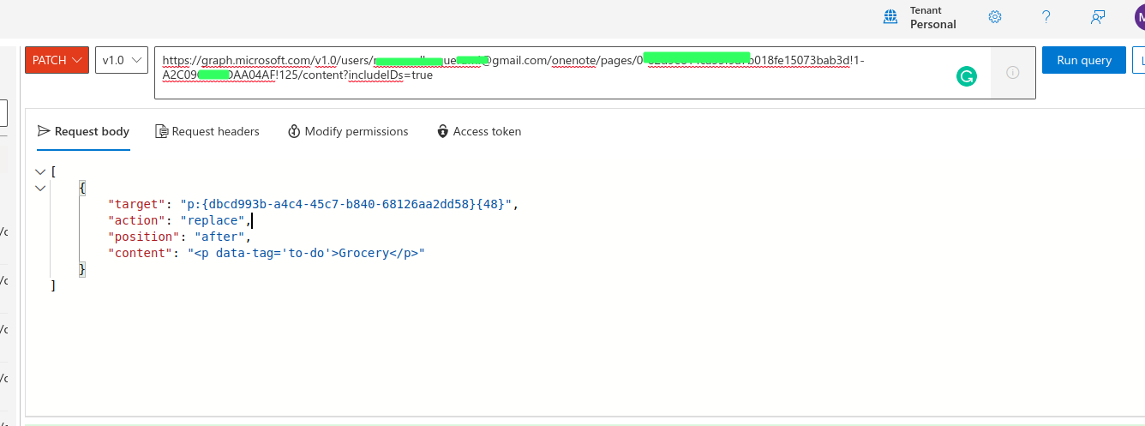Open the settings gear menu
The width and height of the screenshot is (1145, 426).
pyautogui.click(x=995, y=17)
